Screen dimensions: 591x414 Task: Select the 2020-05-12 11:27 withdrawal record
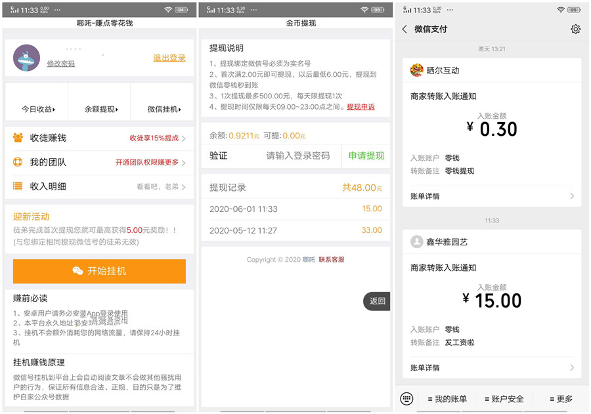tap(295, 230)
